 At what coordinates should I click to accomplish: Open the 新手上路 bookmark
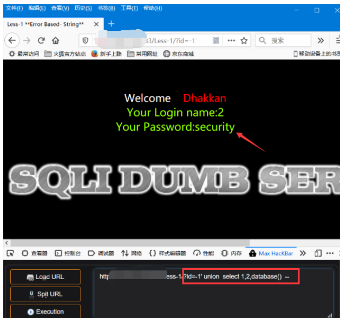tap(106, 54)
